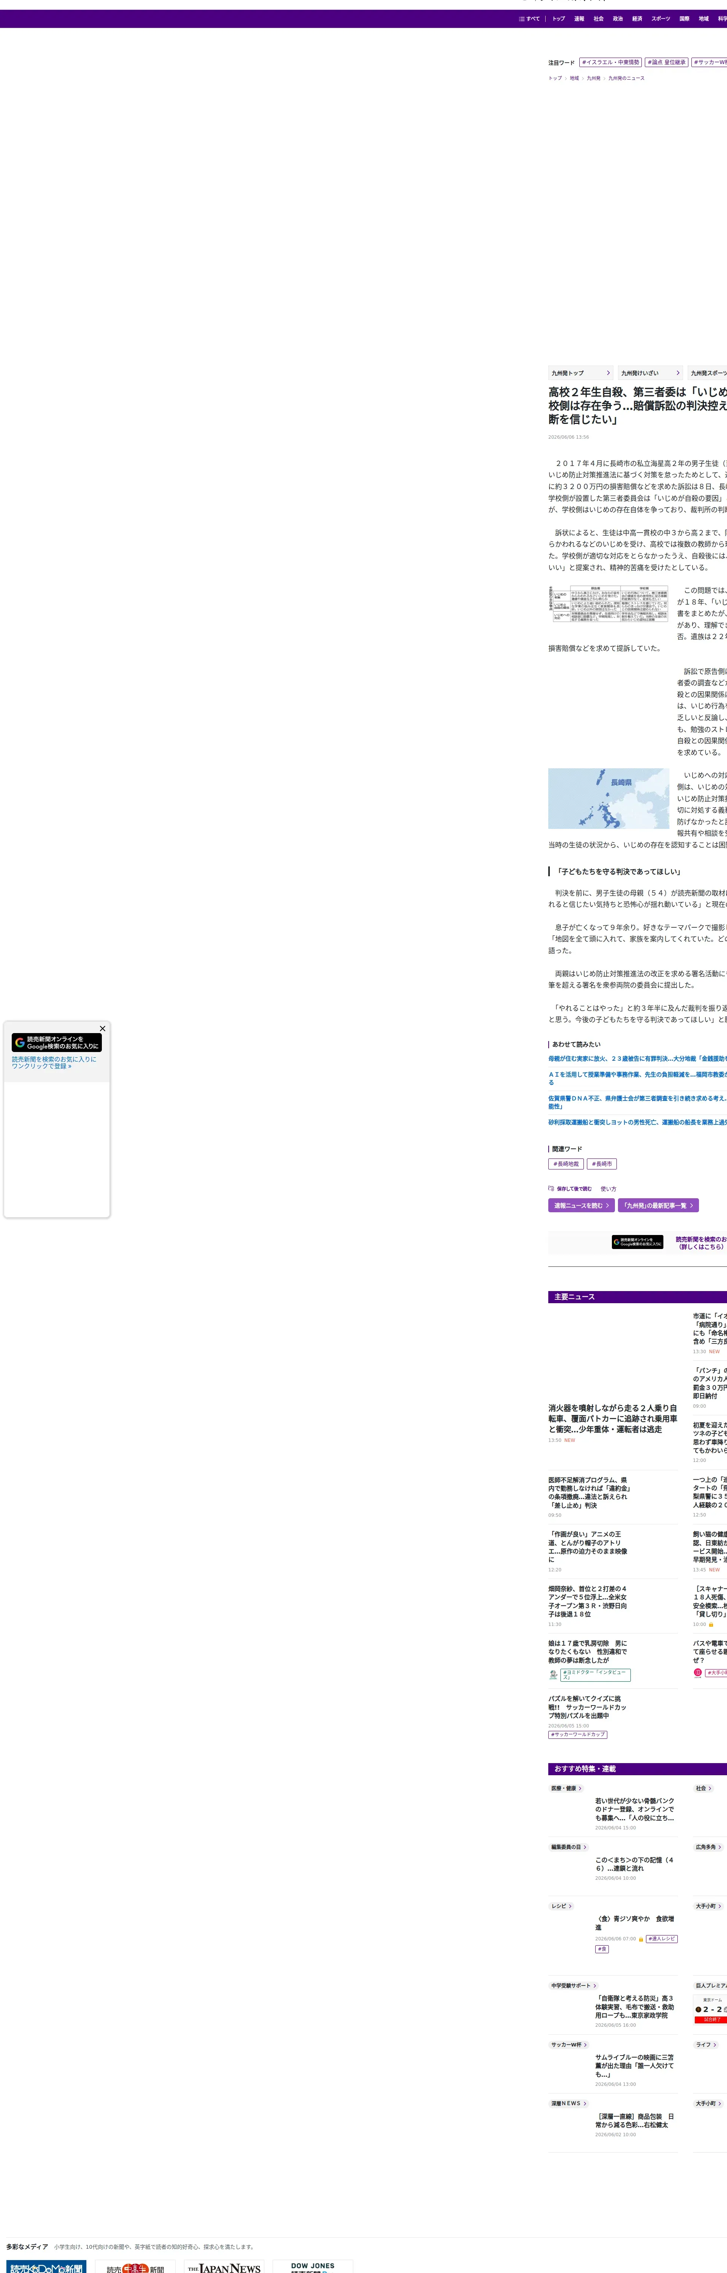
Task: Open headline 畑岡奈紗、首位と２打差の４アンダー
Action: pyautogui.click(x=588, y=1601)
